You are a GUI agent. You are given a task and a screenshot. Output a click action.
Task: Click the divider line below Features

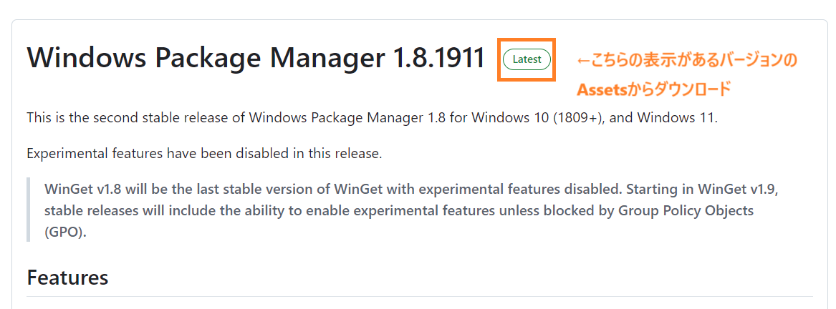click(x=420, y=296)
